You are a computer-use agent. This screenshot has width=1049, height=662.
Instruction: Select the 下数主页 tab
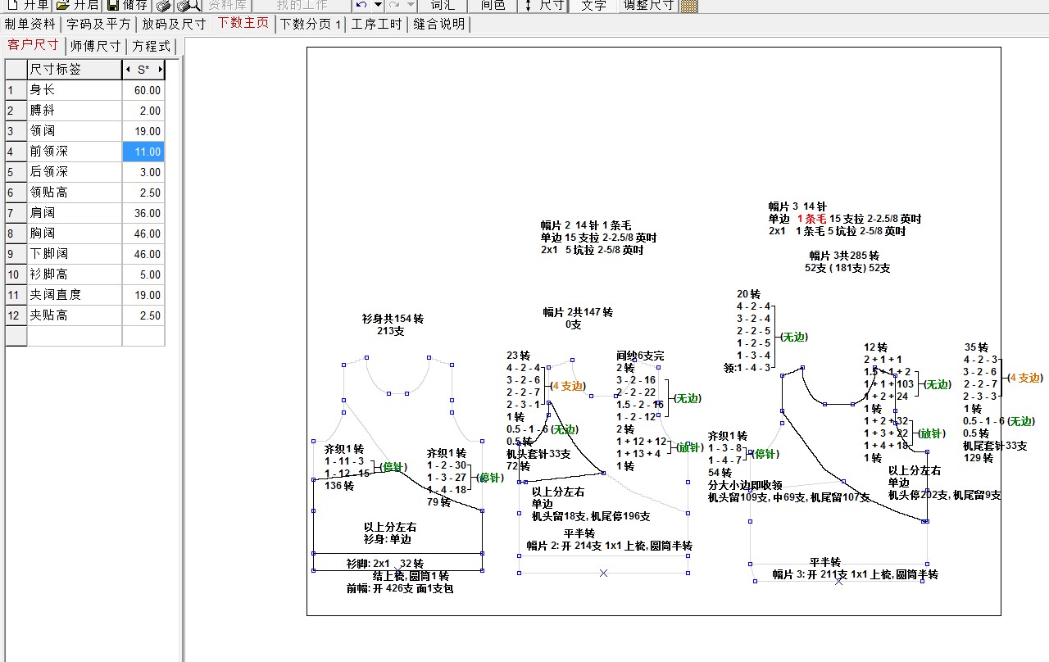tap(243, 23)
